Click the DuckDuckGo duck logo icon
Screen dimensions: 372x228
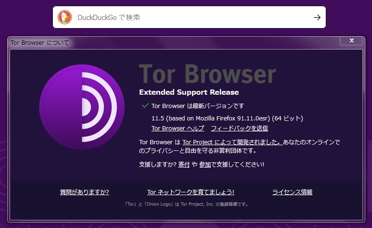tap(64, 17)
